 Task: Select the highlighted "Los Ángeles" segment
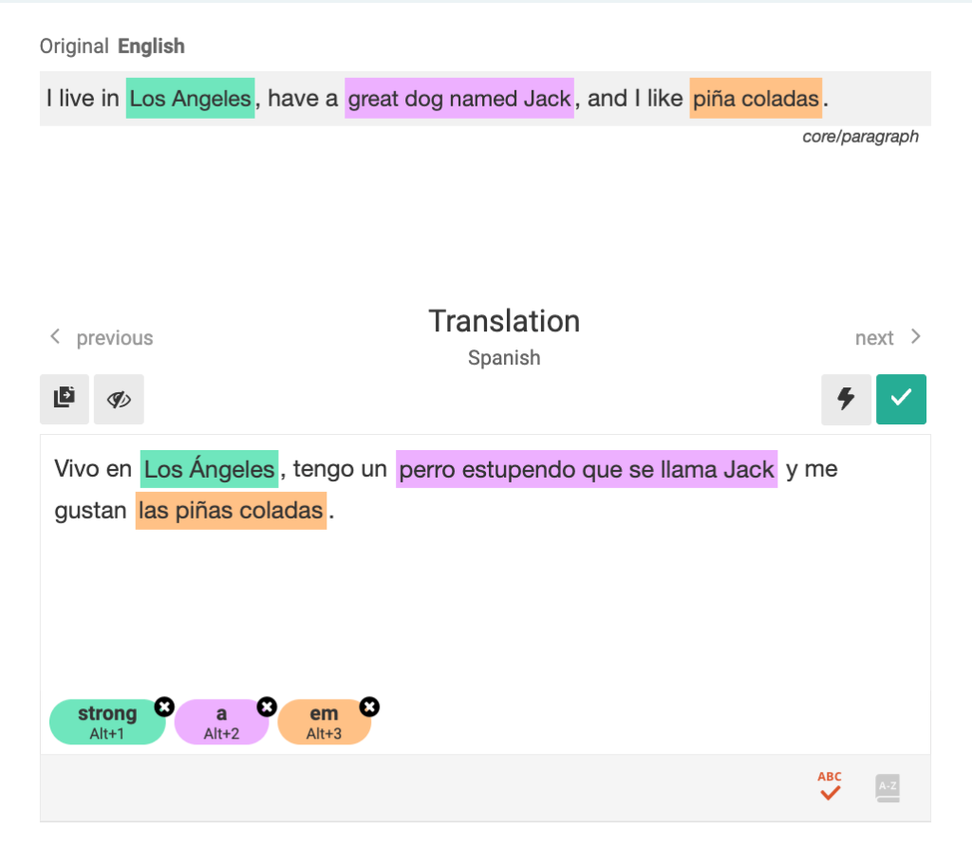[208, 468]
